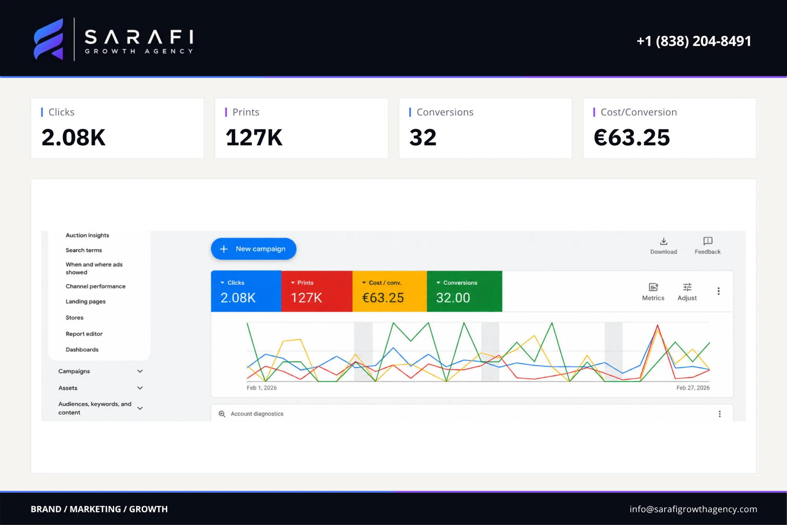Click the Feb 27, 2026 axis label

click(693, 388)
